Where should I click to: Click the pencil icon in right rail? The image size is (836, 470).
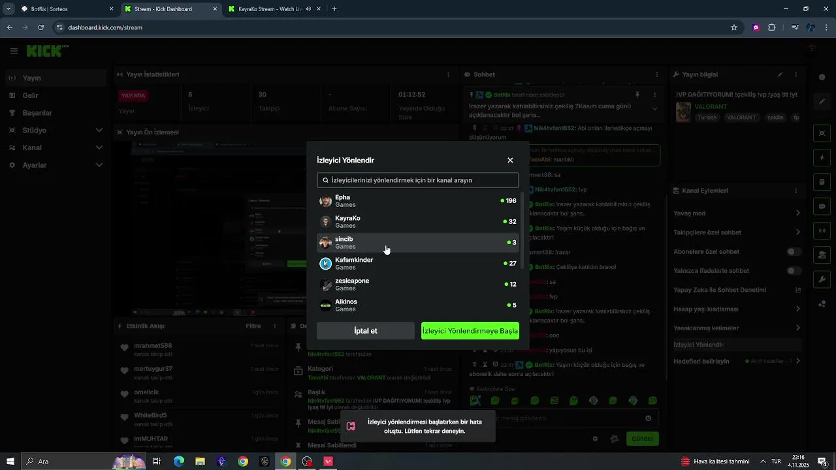tap(822, 102)
